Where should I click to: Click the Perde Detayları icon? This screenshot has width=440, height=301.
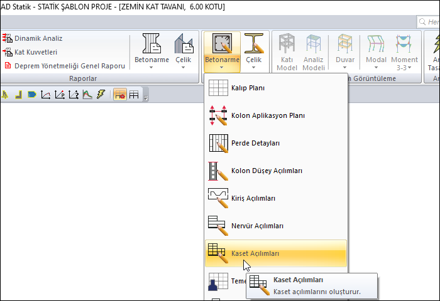coord(218,143)
